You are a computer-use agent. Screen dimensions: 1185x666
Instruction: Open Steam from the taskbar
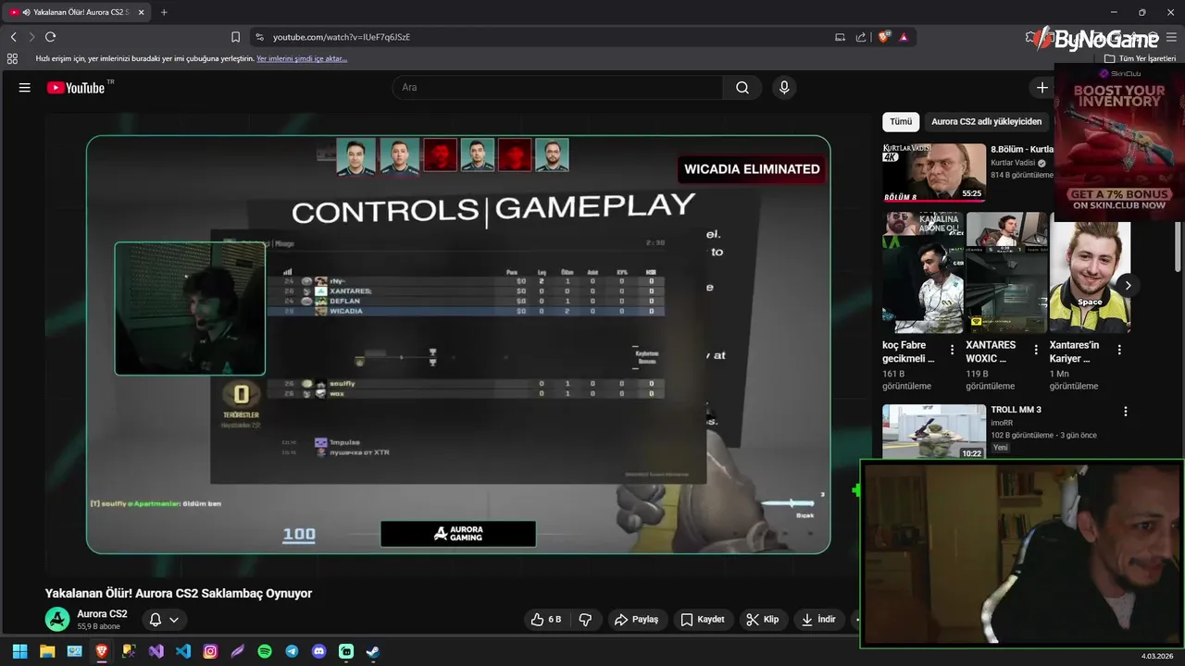373,651
